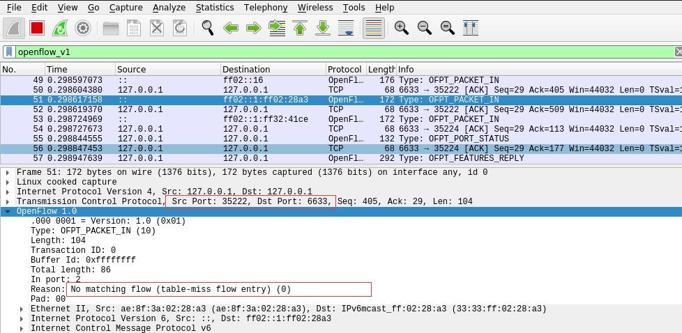Select packet 49 OFPT_PACKET_IN row
The height and width of the screenshot is (333, 682).
point(341,80)
